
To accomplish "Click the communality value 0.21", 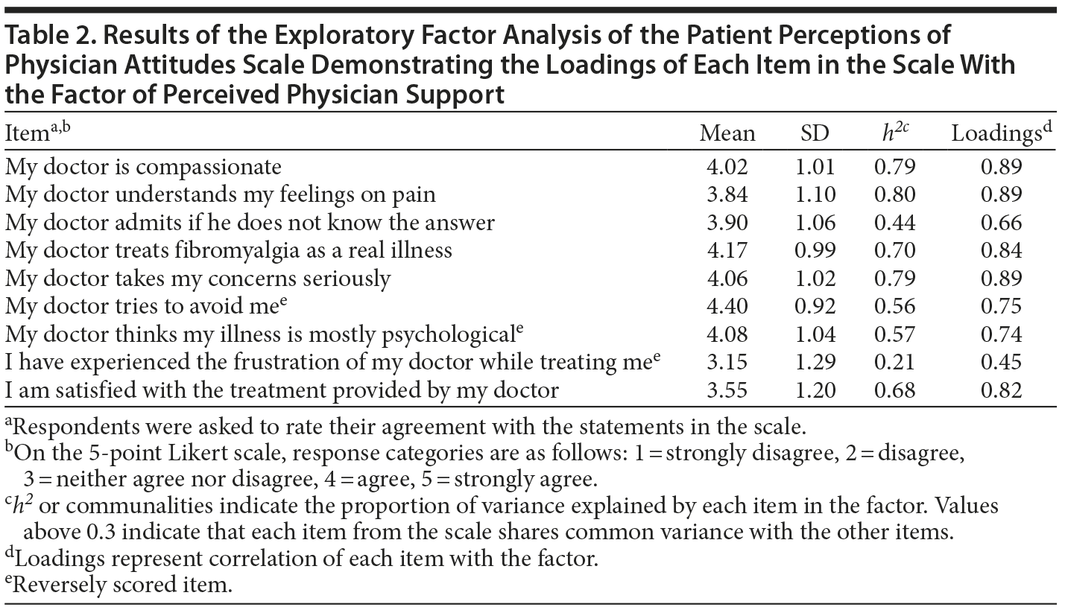I will 894,362.
